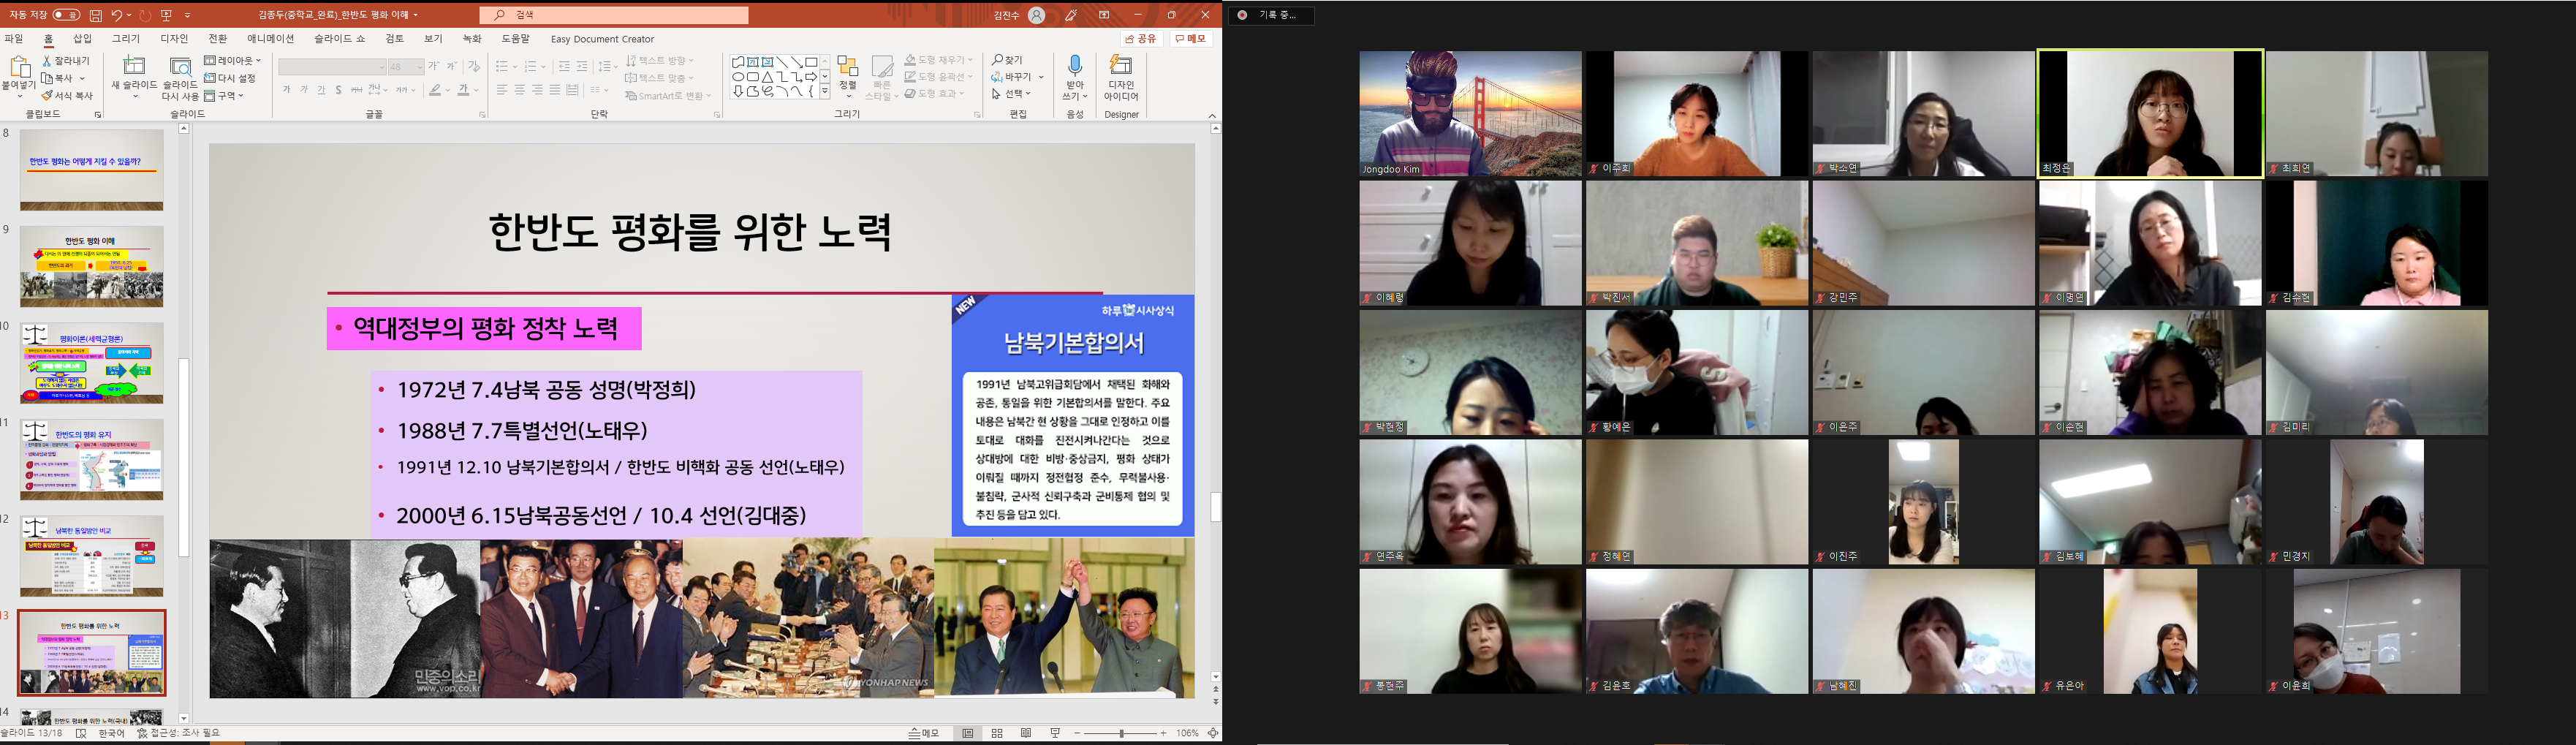Screen dimensions: 2576x745
Task: Fit slide to current window icon
Action: (x=1213, y=733)
